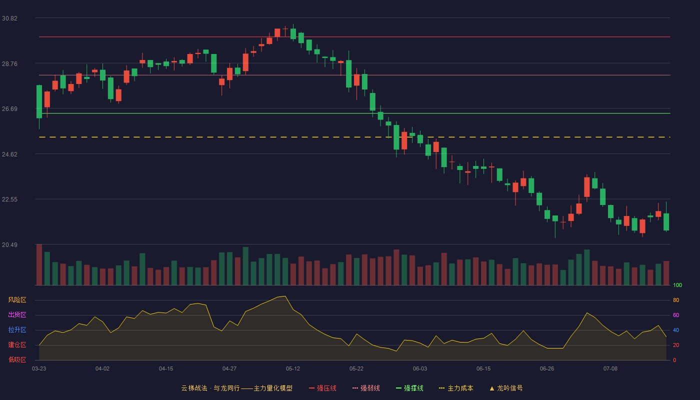Toggle the 强弱线 legend item
Viewport: 700px width, 400px height.
pyautogui.click(x=366, y=388)
